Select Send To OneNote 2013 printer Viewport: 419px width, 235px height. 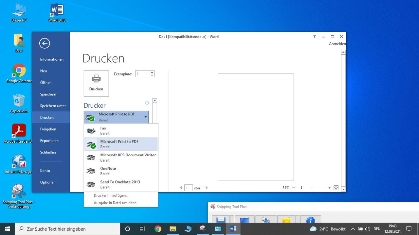121,184
